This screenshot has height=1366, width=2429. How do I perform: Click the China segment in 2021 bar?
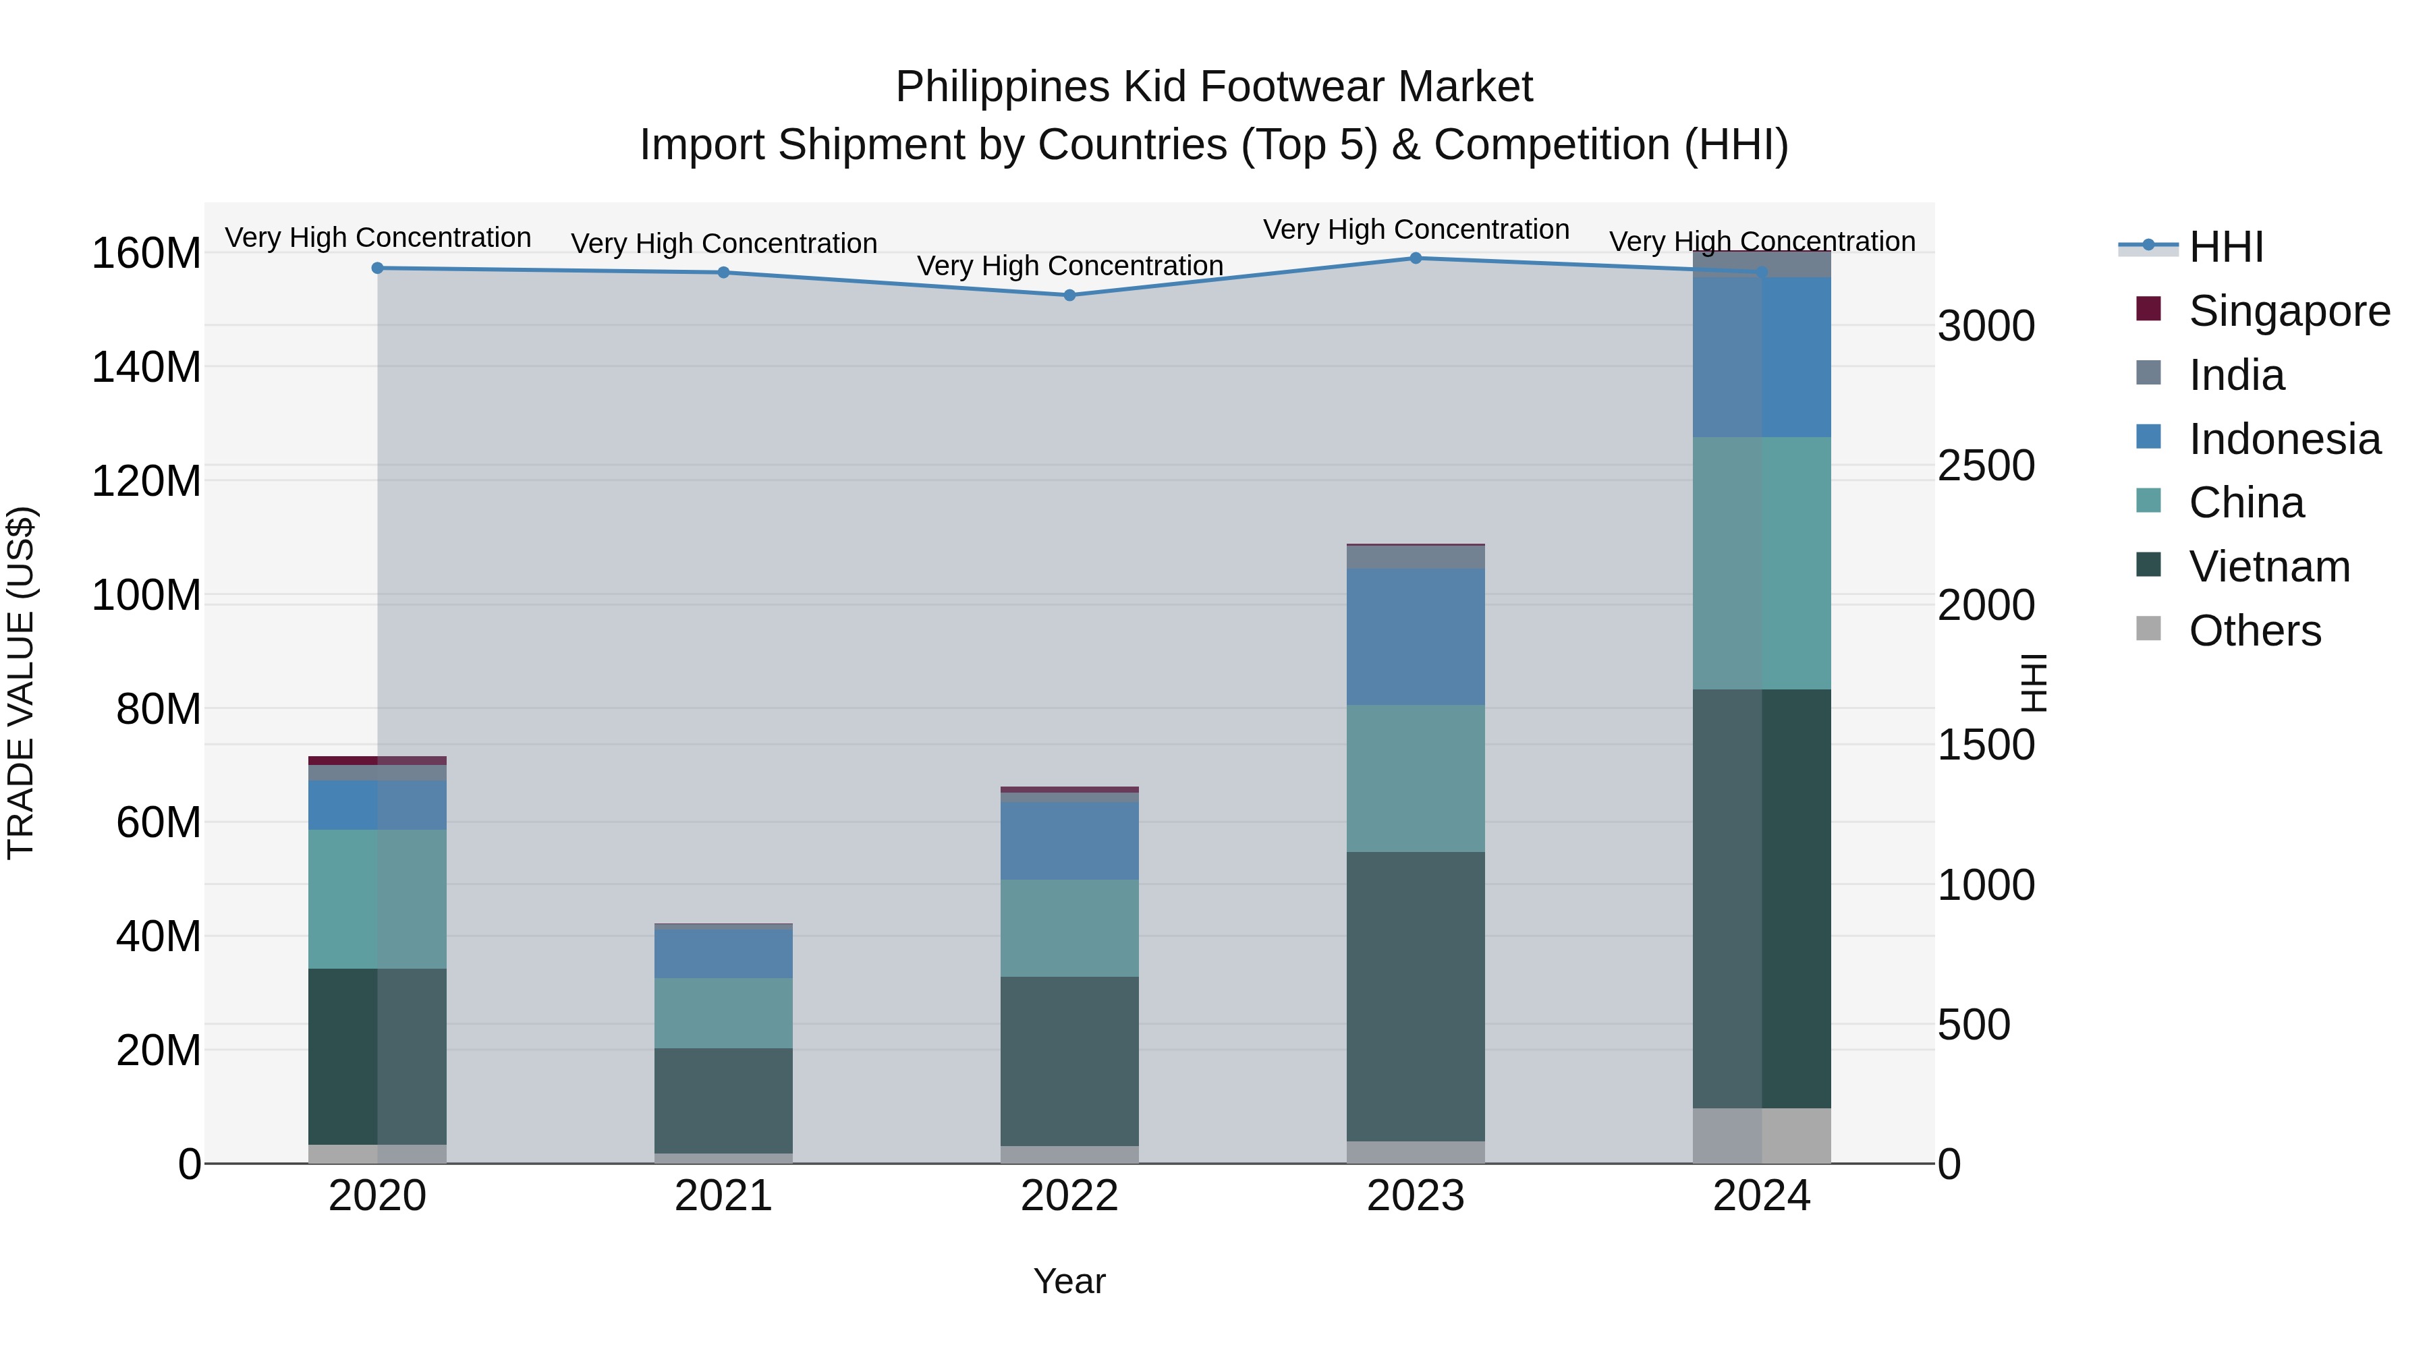723,1013
